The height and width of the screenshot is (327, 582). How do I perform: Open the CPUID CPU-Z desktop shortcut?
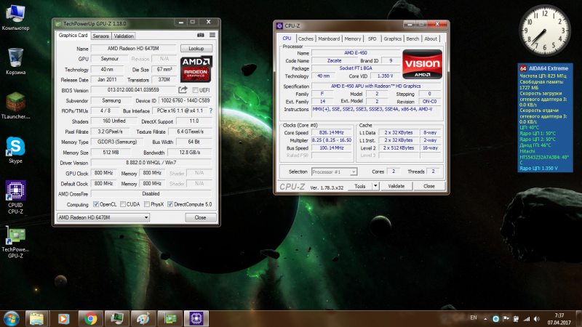(15, 197)
